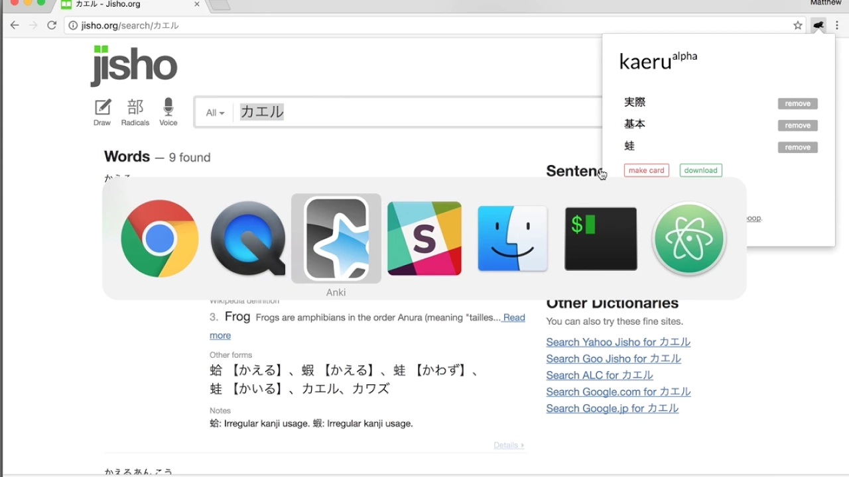Click the kaeru frog extension icon
This screenshot has height=477, width=849.
[x=818, y=25]
